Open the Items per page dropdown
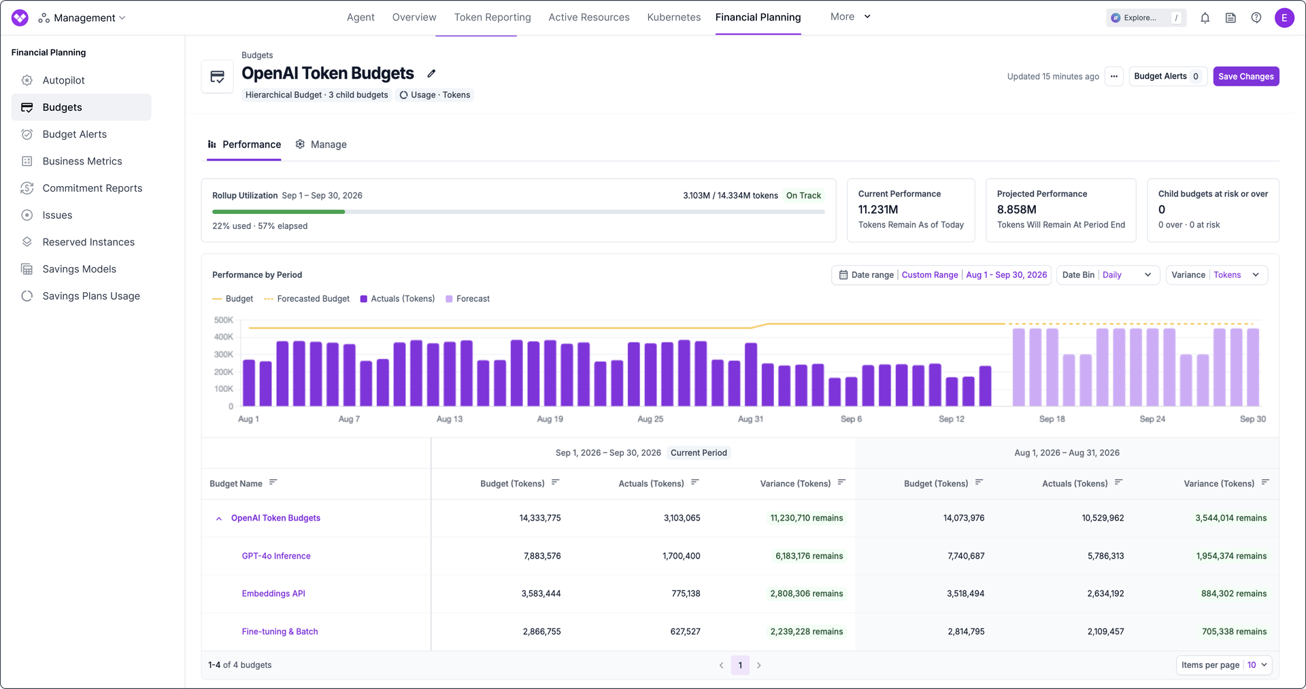Screen dimensions: 1306x689 coord(1224,665)
